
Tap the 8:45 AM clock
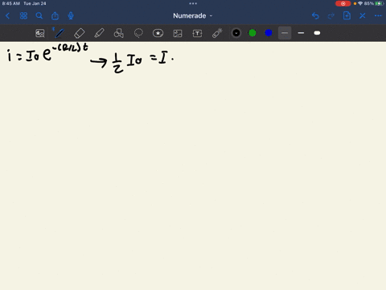click(x=11, y=3)
